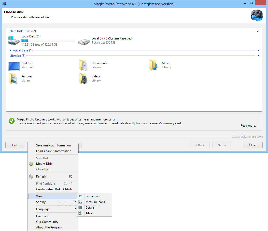This screenshot has width=268, height=231.
Task: Visit www.magicuneraser.com link
Action: pos(247,137)
